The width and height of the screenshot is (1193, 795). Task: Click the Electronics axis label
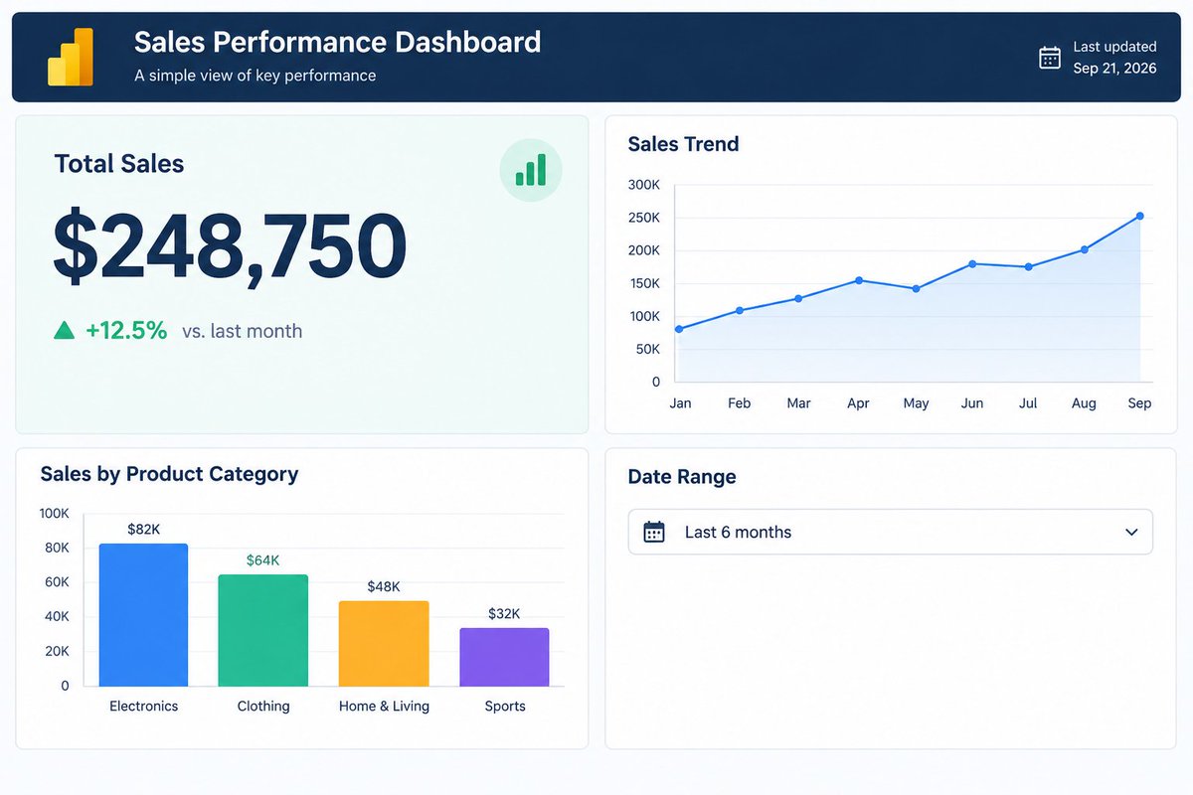(143, 707)
